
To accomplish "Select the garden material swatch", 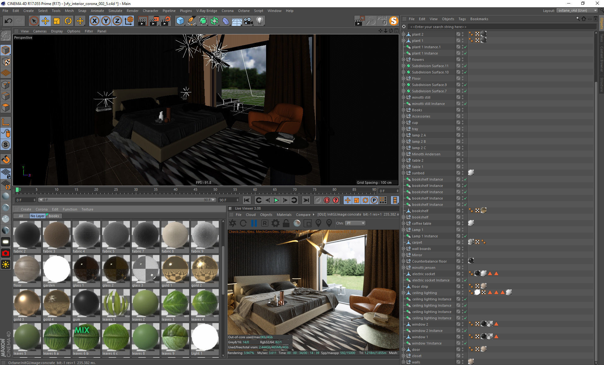I will (56, 271).
